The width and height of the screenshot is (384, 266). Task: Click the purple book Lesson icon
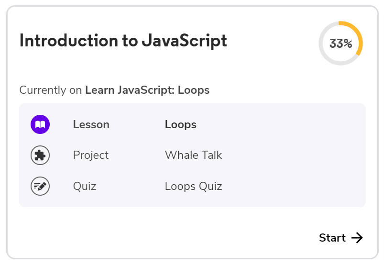tap(40, 125)
